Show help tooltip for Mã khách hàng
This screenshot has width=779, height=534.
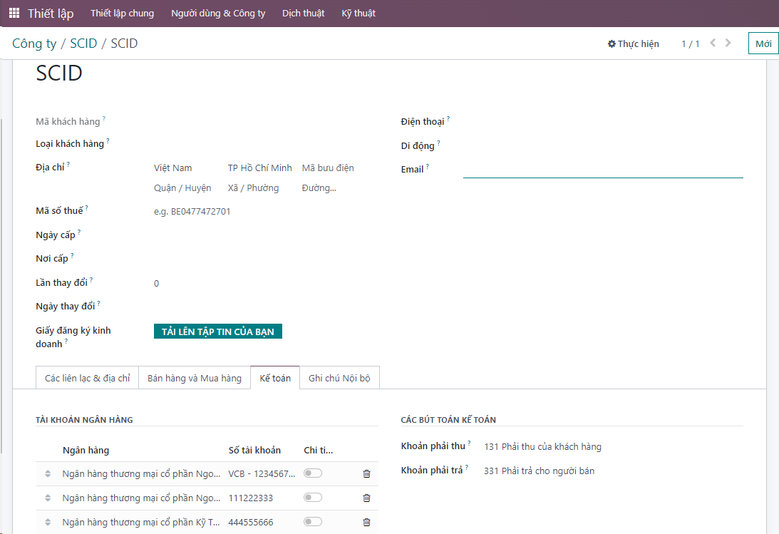[x=104, y=118]
